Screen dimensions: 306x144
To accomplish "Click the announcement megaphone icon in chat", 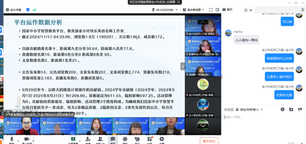I will pyautogui.click(x=300, y=109).
